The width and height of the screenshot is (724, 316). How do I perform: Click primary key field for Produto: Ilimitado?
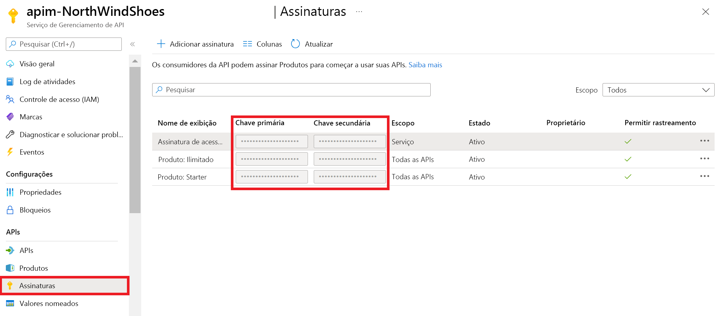[x=272, y=159]
